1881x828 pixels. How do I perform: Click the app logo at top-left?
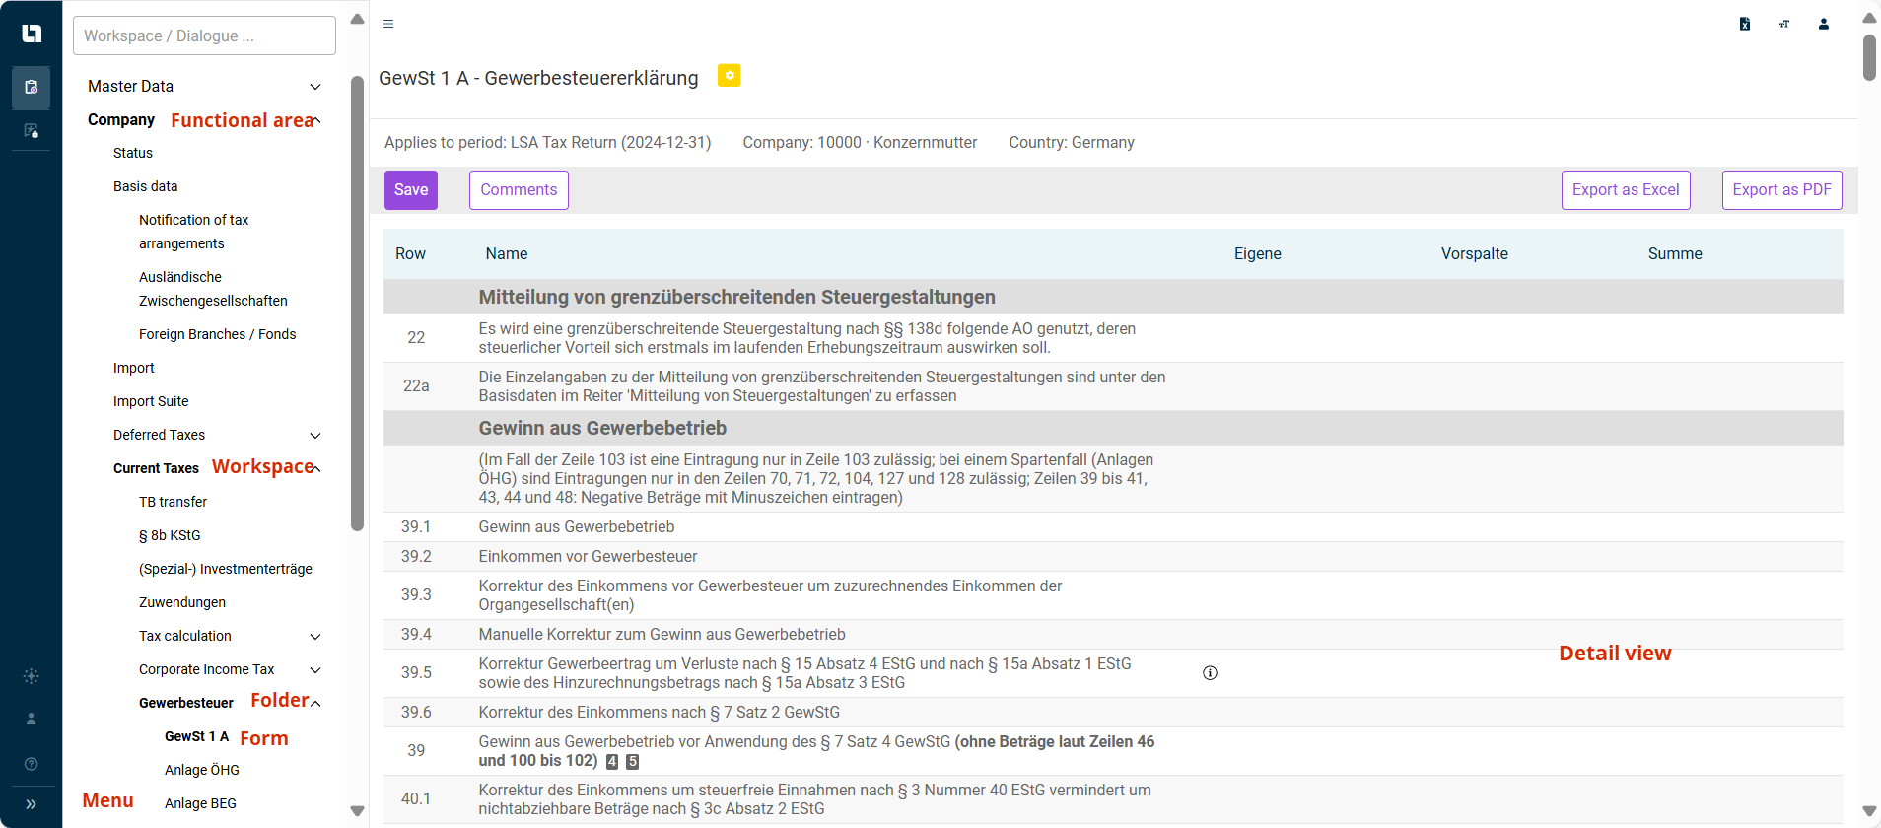[31, 34]
